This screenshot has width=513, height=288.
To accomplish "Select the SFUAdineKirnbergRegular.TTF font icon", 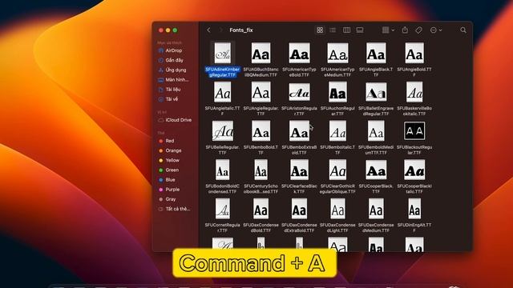I will click(223, 53).
